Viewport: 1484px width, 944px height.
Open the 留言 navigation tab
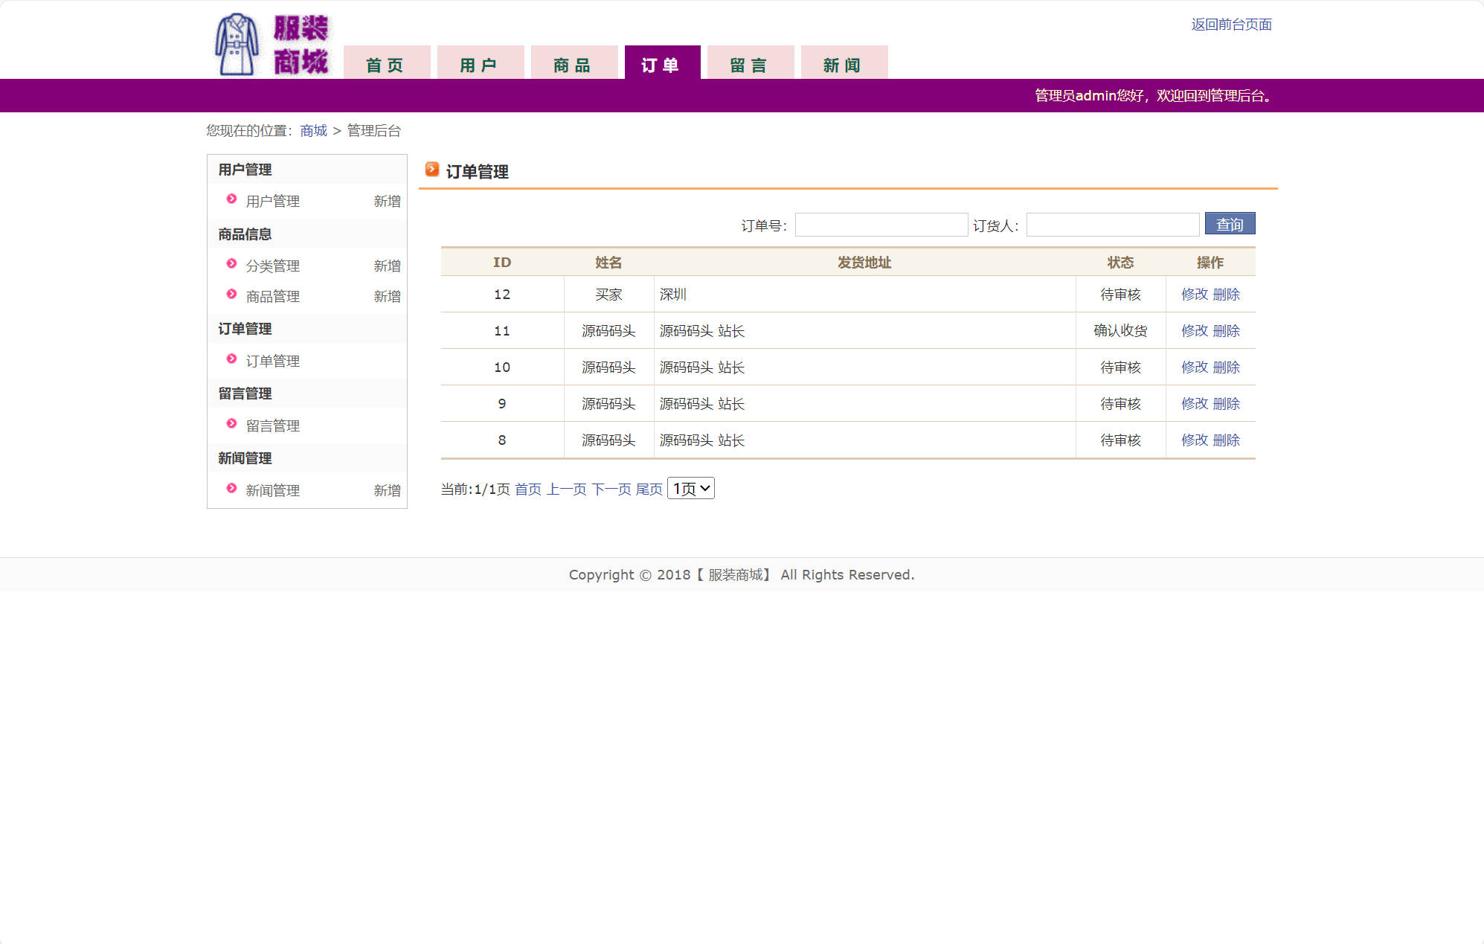pos(750,64)
